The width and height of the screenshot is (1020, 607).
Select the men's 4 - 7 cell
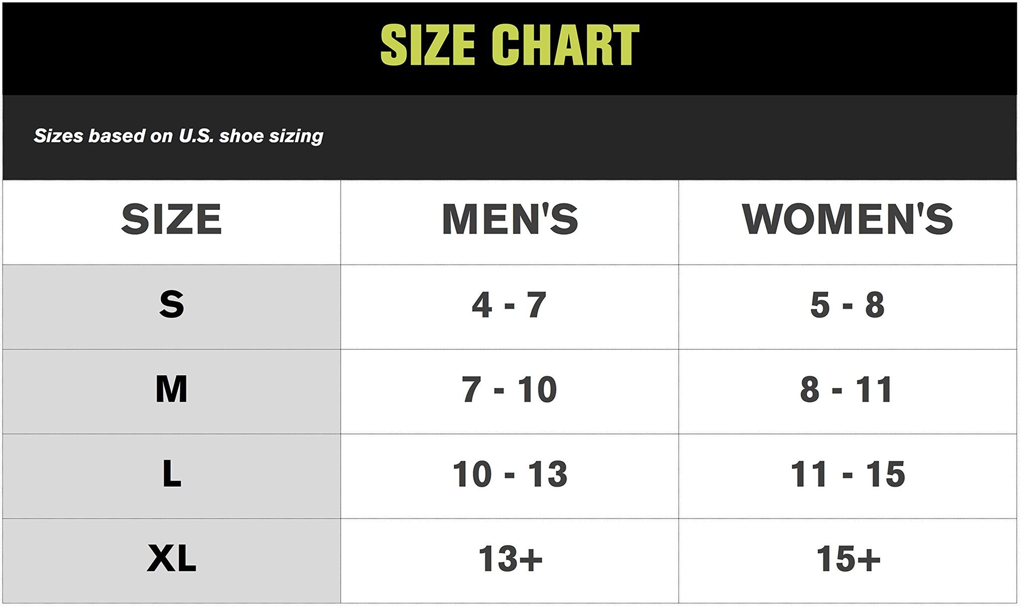tap(510, 304)
